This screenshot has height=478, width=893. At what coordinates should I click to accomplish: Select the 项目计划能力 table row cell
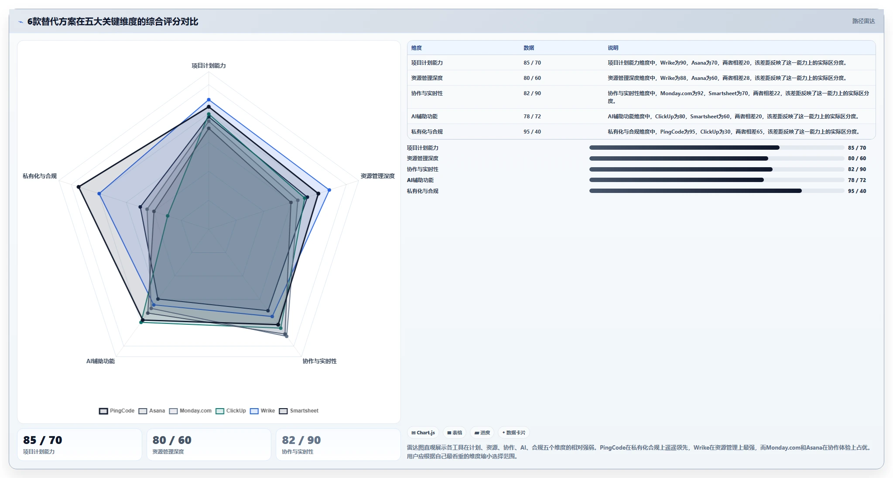coord(427,63)
